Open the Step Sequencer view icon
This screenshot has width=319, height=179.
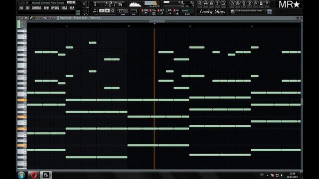[205, 3]
